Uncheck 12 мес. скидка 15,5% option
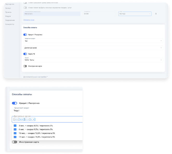The width and height of the screenshot is (172, 154). pyautogui.click(x=15, y=137)
